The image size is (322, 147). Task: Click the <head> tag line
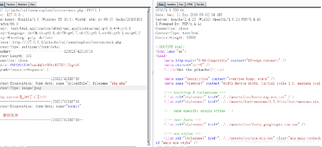coord(161,56)
